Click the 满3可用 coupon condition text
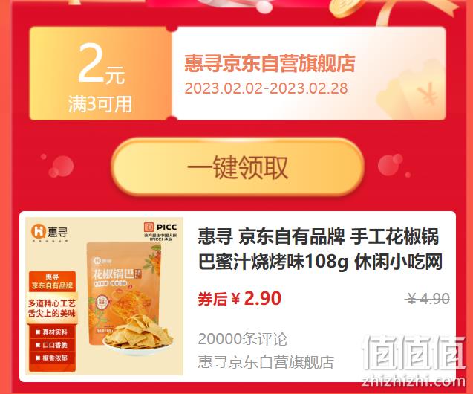473x394 pixels. pos(100,104)
